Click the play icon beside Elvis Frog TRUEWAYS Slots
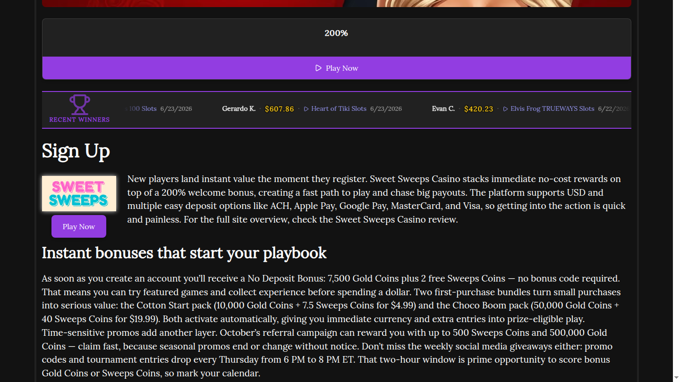Image resolution: width=680 pixels, height=382 pixels. [506, 109]
